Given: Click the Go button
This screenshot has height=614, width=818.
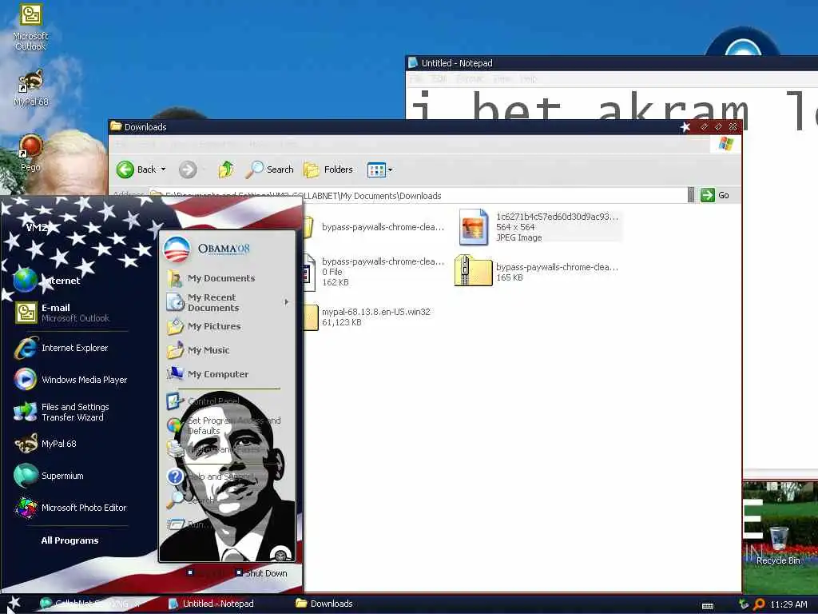Looking at the screenshot, I should [715, 195].
